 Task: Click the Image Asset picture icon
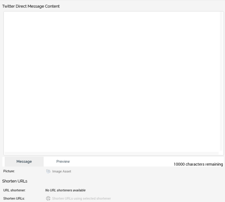49,171
